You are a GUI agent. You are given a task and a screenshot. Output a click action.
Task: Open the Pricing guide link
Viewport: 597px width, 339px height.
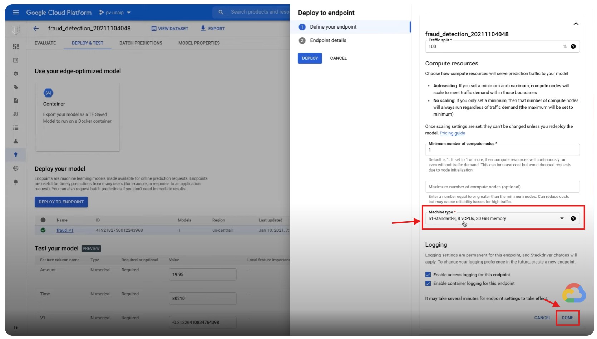pos(452,133)
